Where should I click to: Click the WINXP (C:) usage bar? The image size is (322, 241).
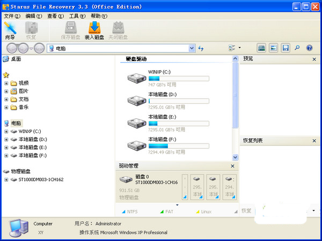point(179,79)
